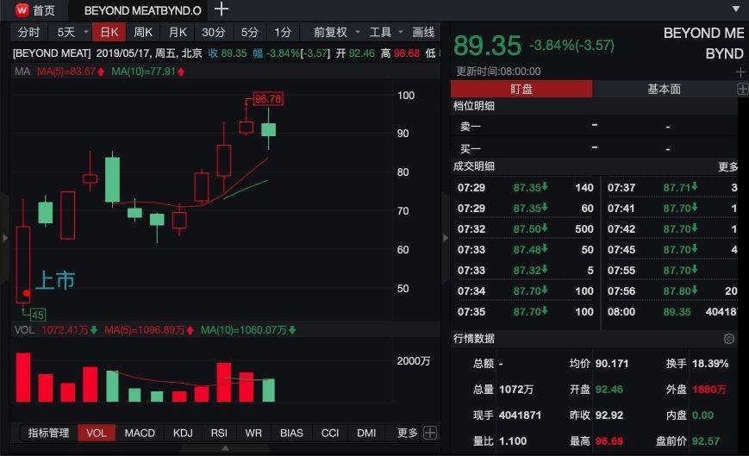Image resolution: width=749 pixels, height=456 pixels.
Task: Select the VOL indicator tab
Action: coord(96,433)
